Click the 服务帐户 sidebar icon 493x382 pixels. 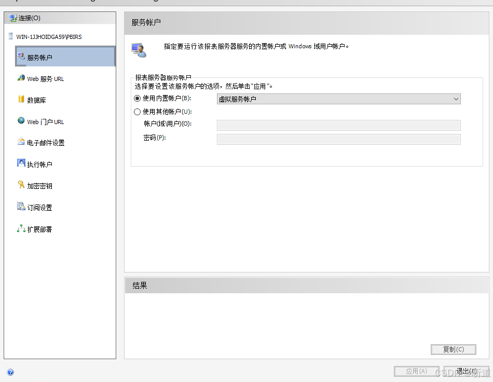pos(21,57)
